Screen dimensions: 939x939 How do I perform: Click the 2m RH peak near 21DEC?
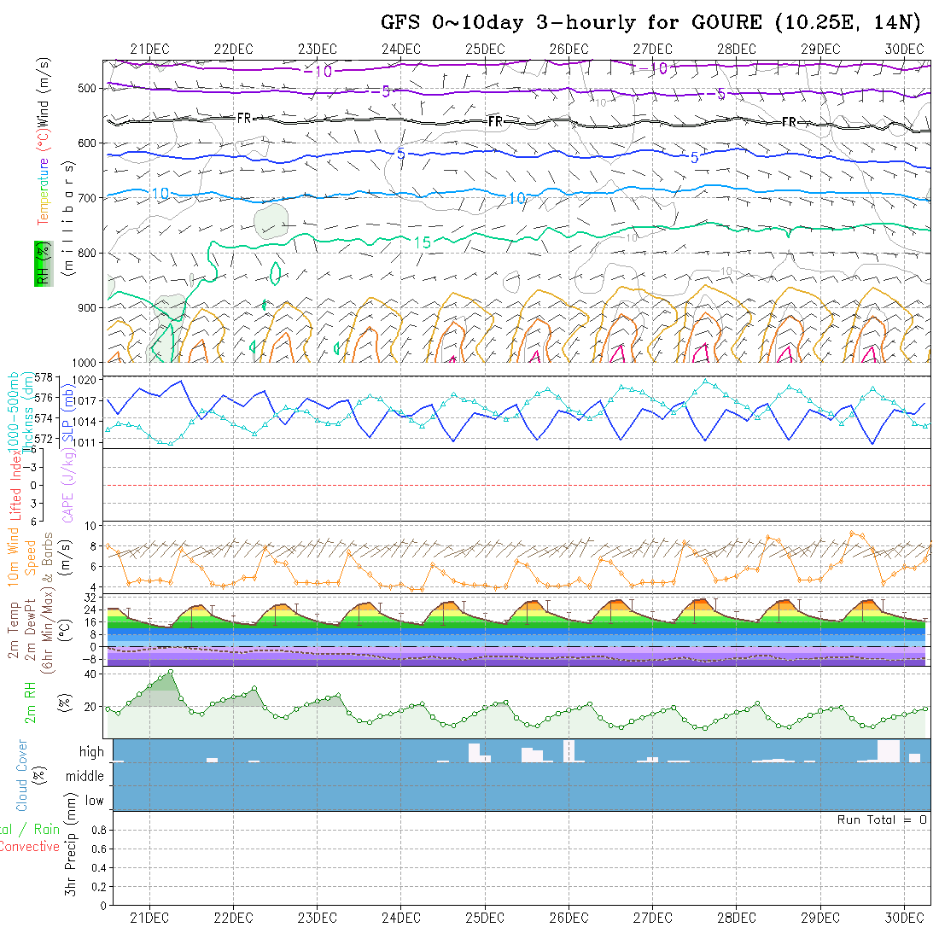coord(171,672)
